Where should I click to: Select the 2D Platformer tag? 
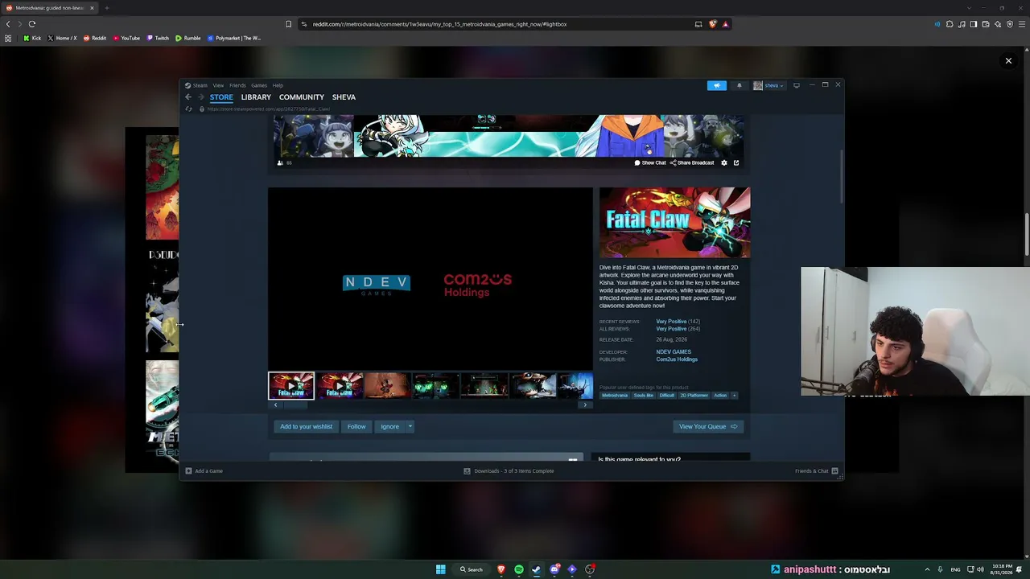(x=694, y=396)
